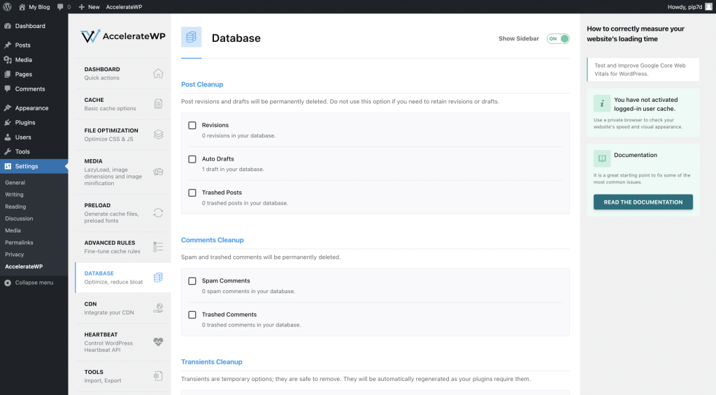Click the Post Cleanup heading

tap(202, 84)
